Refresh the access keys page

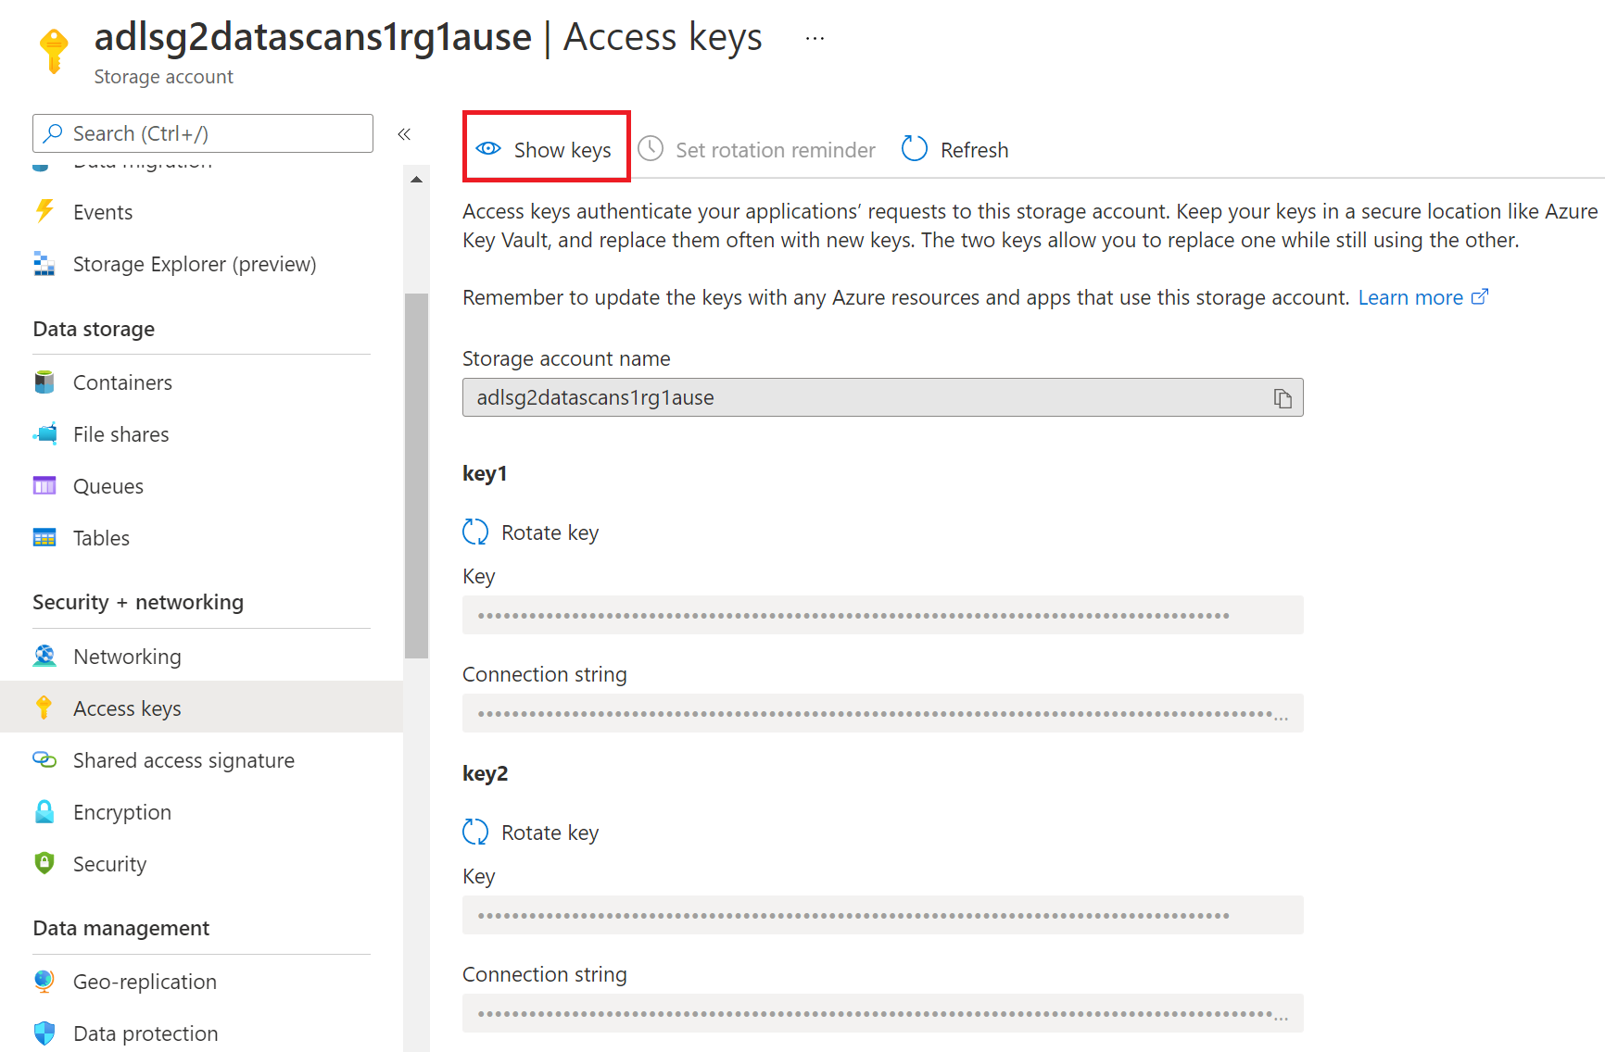[954, 149]
